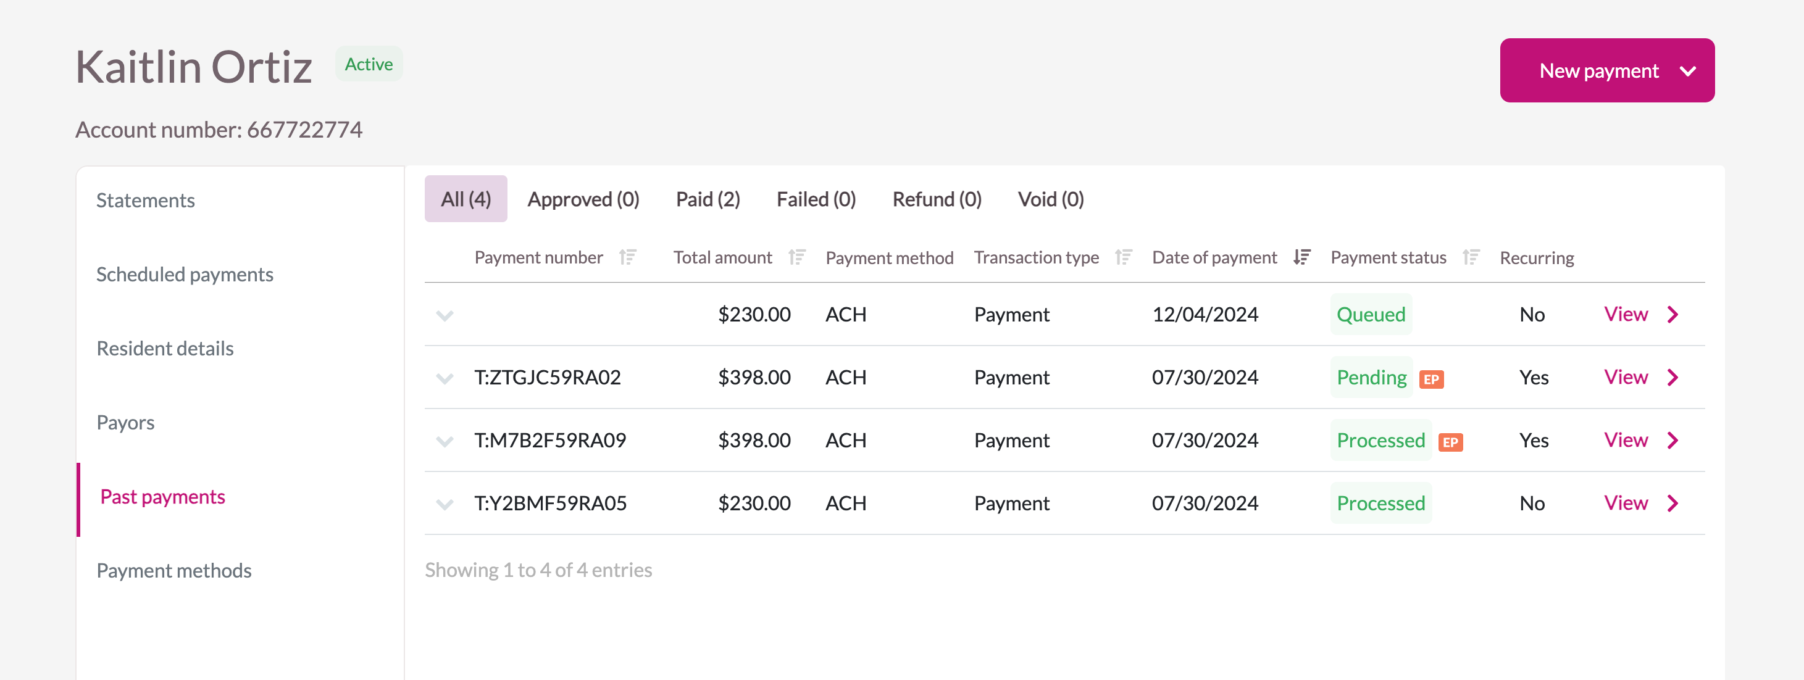
Task: Filter by Failed (0) tab
Action: pos(816,199)
